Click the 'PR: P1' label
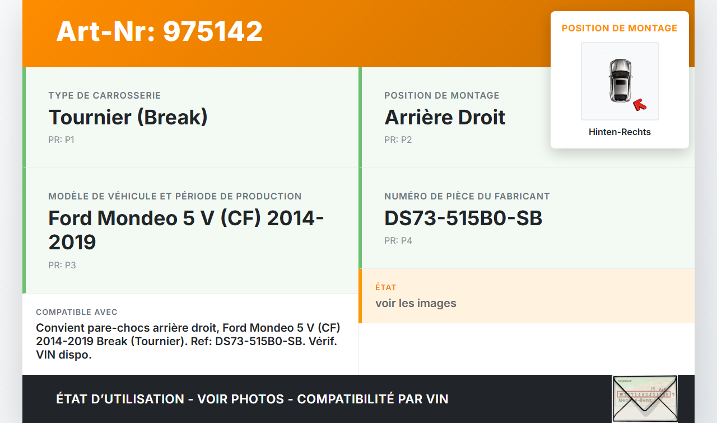Image resolution: width=717 pixels, height=423 pixels. [61, 140]
